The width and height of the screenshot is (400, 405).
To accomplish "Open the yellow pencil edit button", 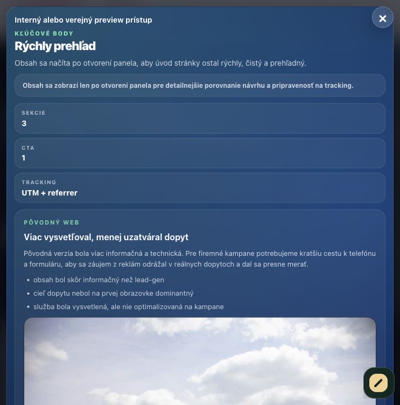I will tap(378, 382).
